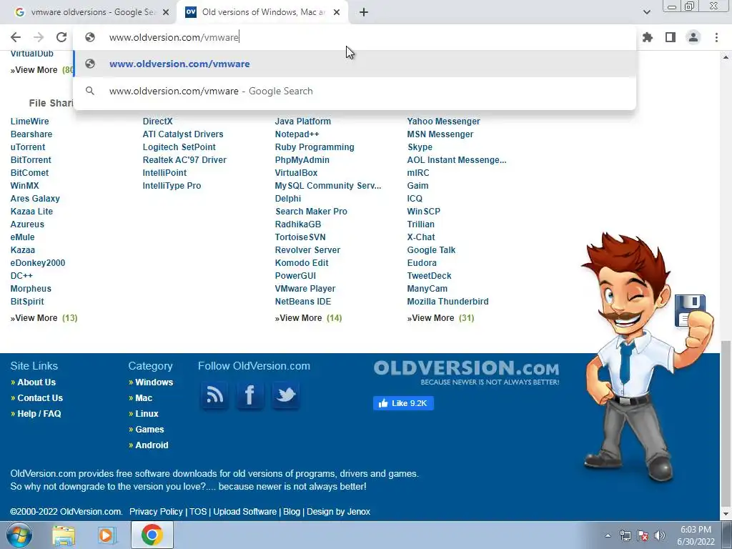Viewport: 732px width, 549px height.
Task: Select the Android category link
Action: tap(152, 445)
